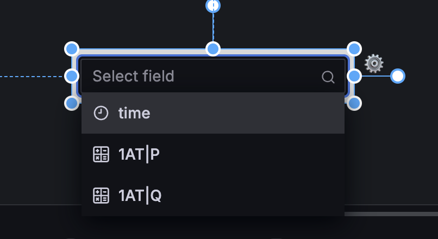Click the top-center resize handle
The width and height of the screenshot is (438, 239).
click(213, 49)
